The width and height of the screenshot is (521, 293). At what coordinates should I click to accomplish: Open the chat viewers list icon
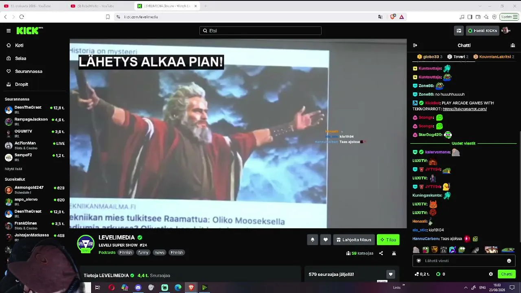[x=513, y=45]
